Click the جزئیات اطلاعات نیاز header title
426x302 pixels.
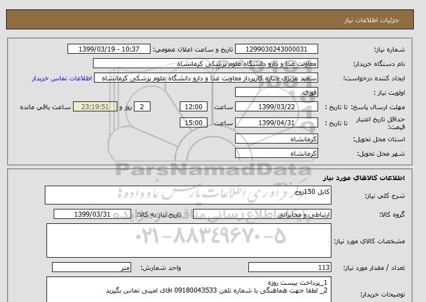[x=371, y=20]
